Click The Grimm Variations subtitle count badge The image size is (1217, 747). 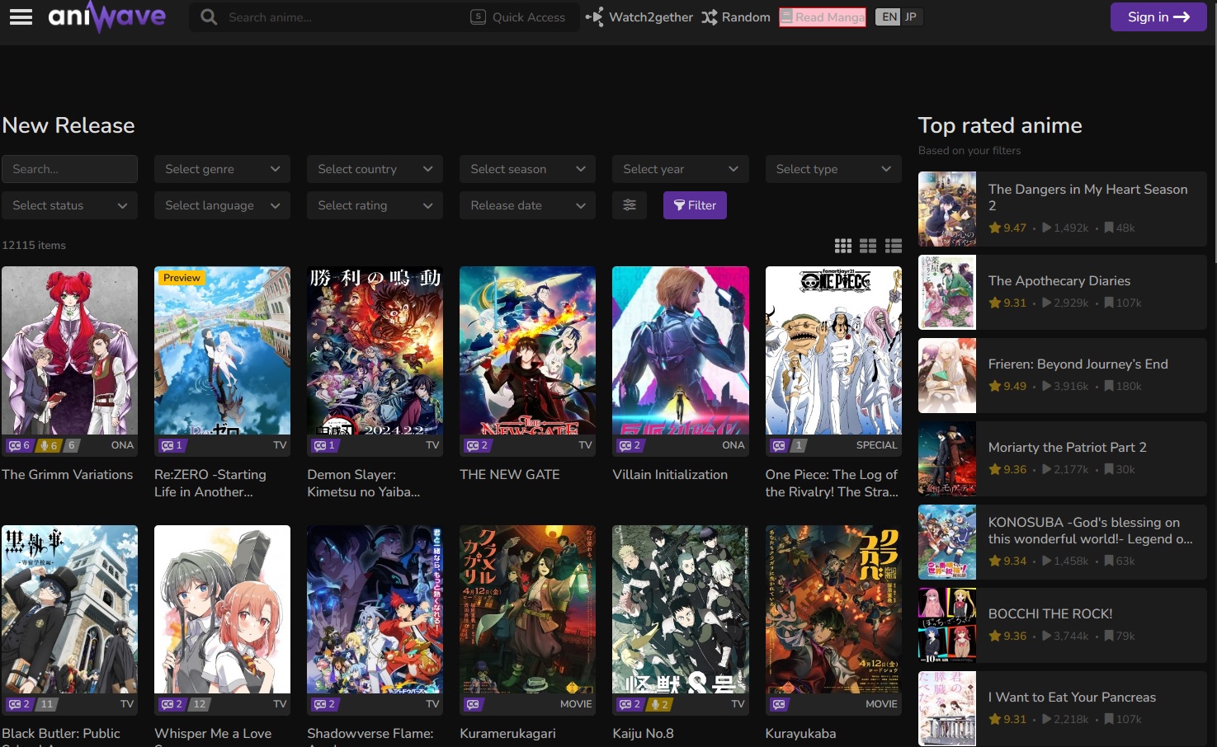click(x=19, y=445)
